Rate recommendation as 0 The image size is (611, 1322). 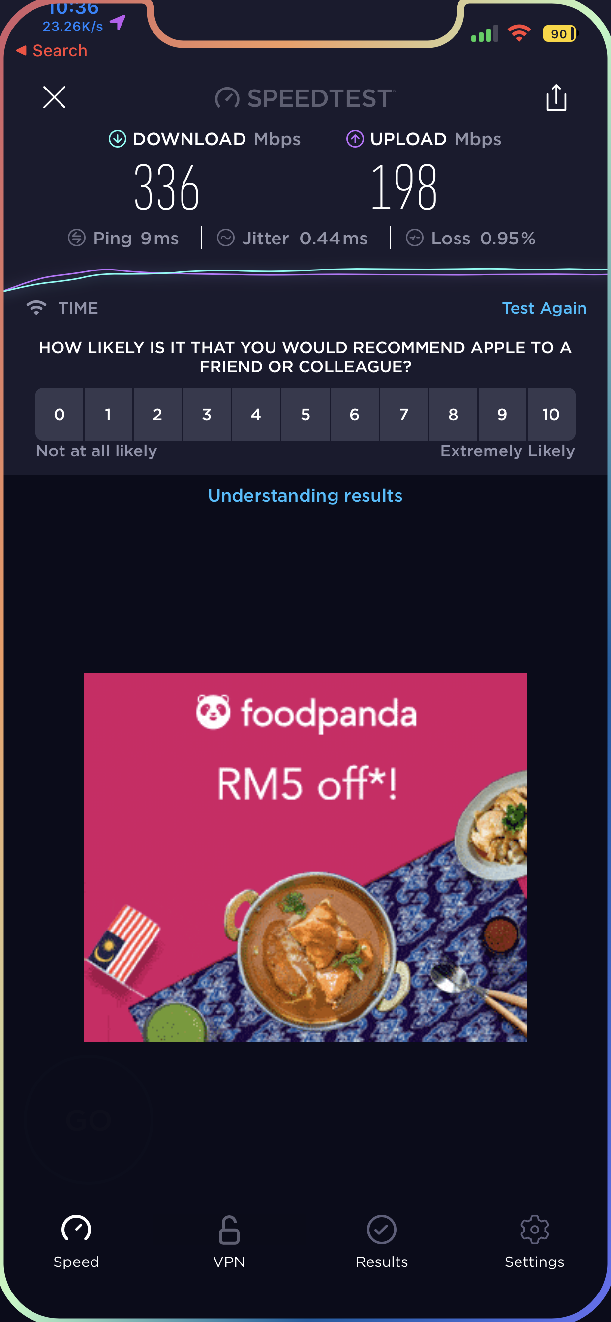point(60,414)
